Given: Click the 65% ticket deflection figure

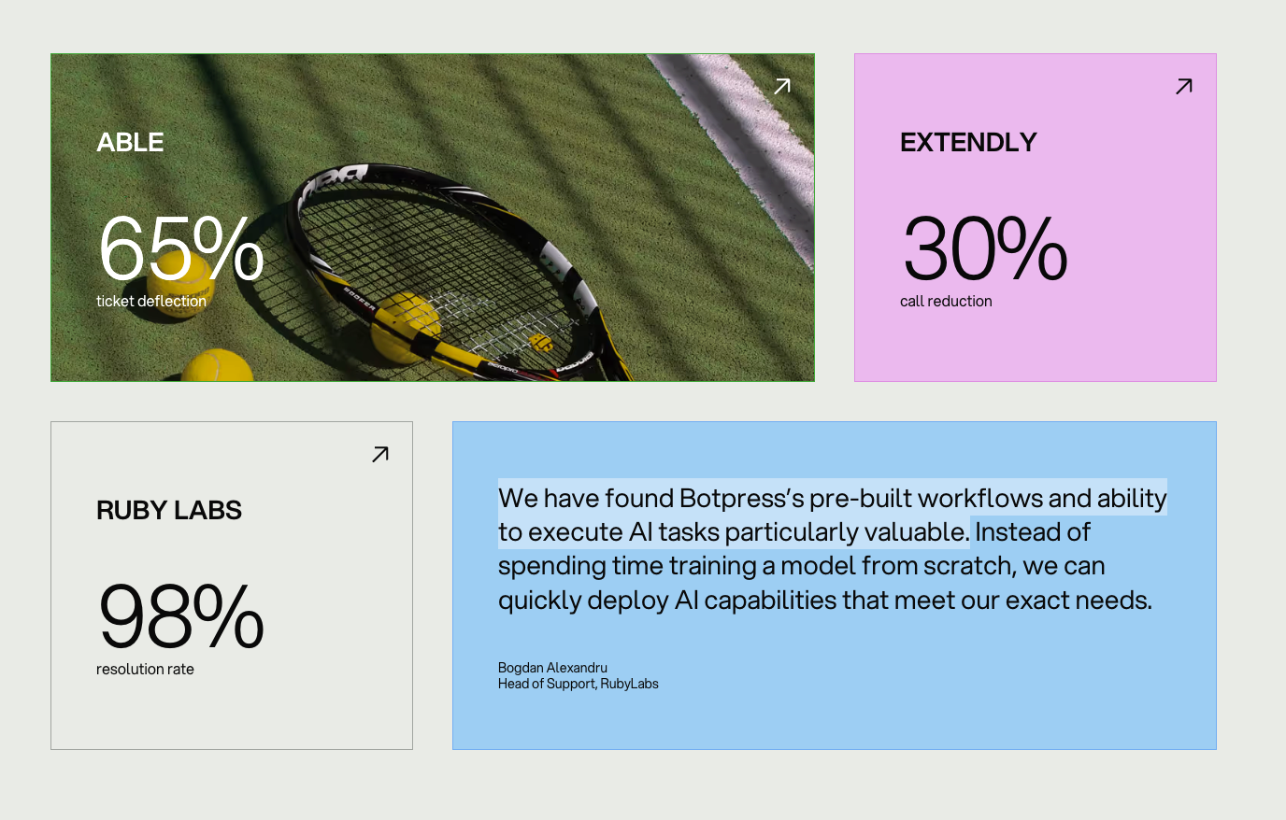Looking at the screenshot, I should click(x=180, y=248).
